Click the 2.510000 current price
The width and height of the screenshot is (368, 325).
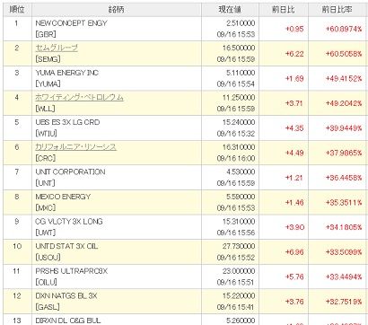pyautogui.click(x=241, y=23)
